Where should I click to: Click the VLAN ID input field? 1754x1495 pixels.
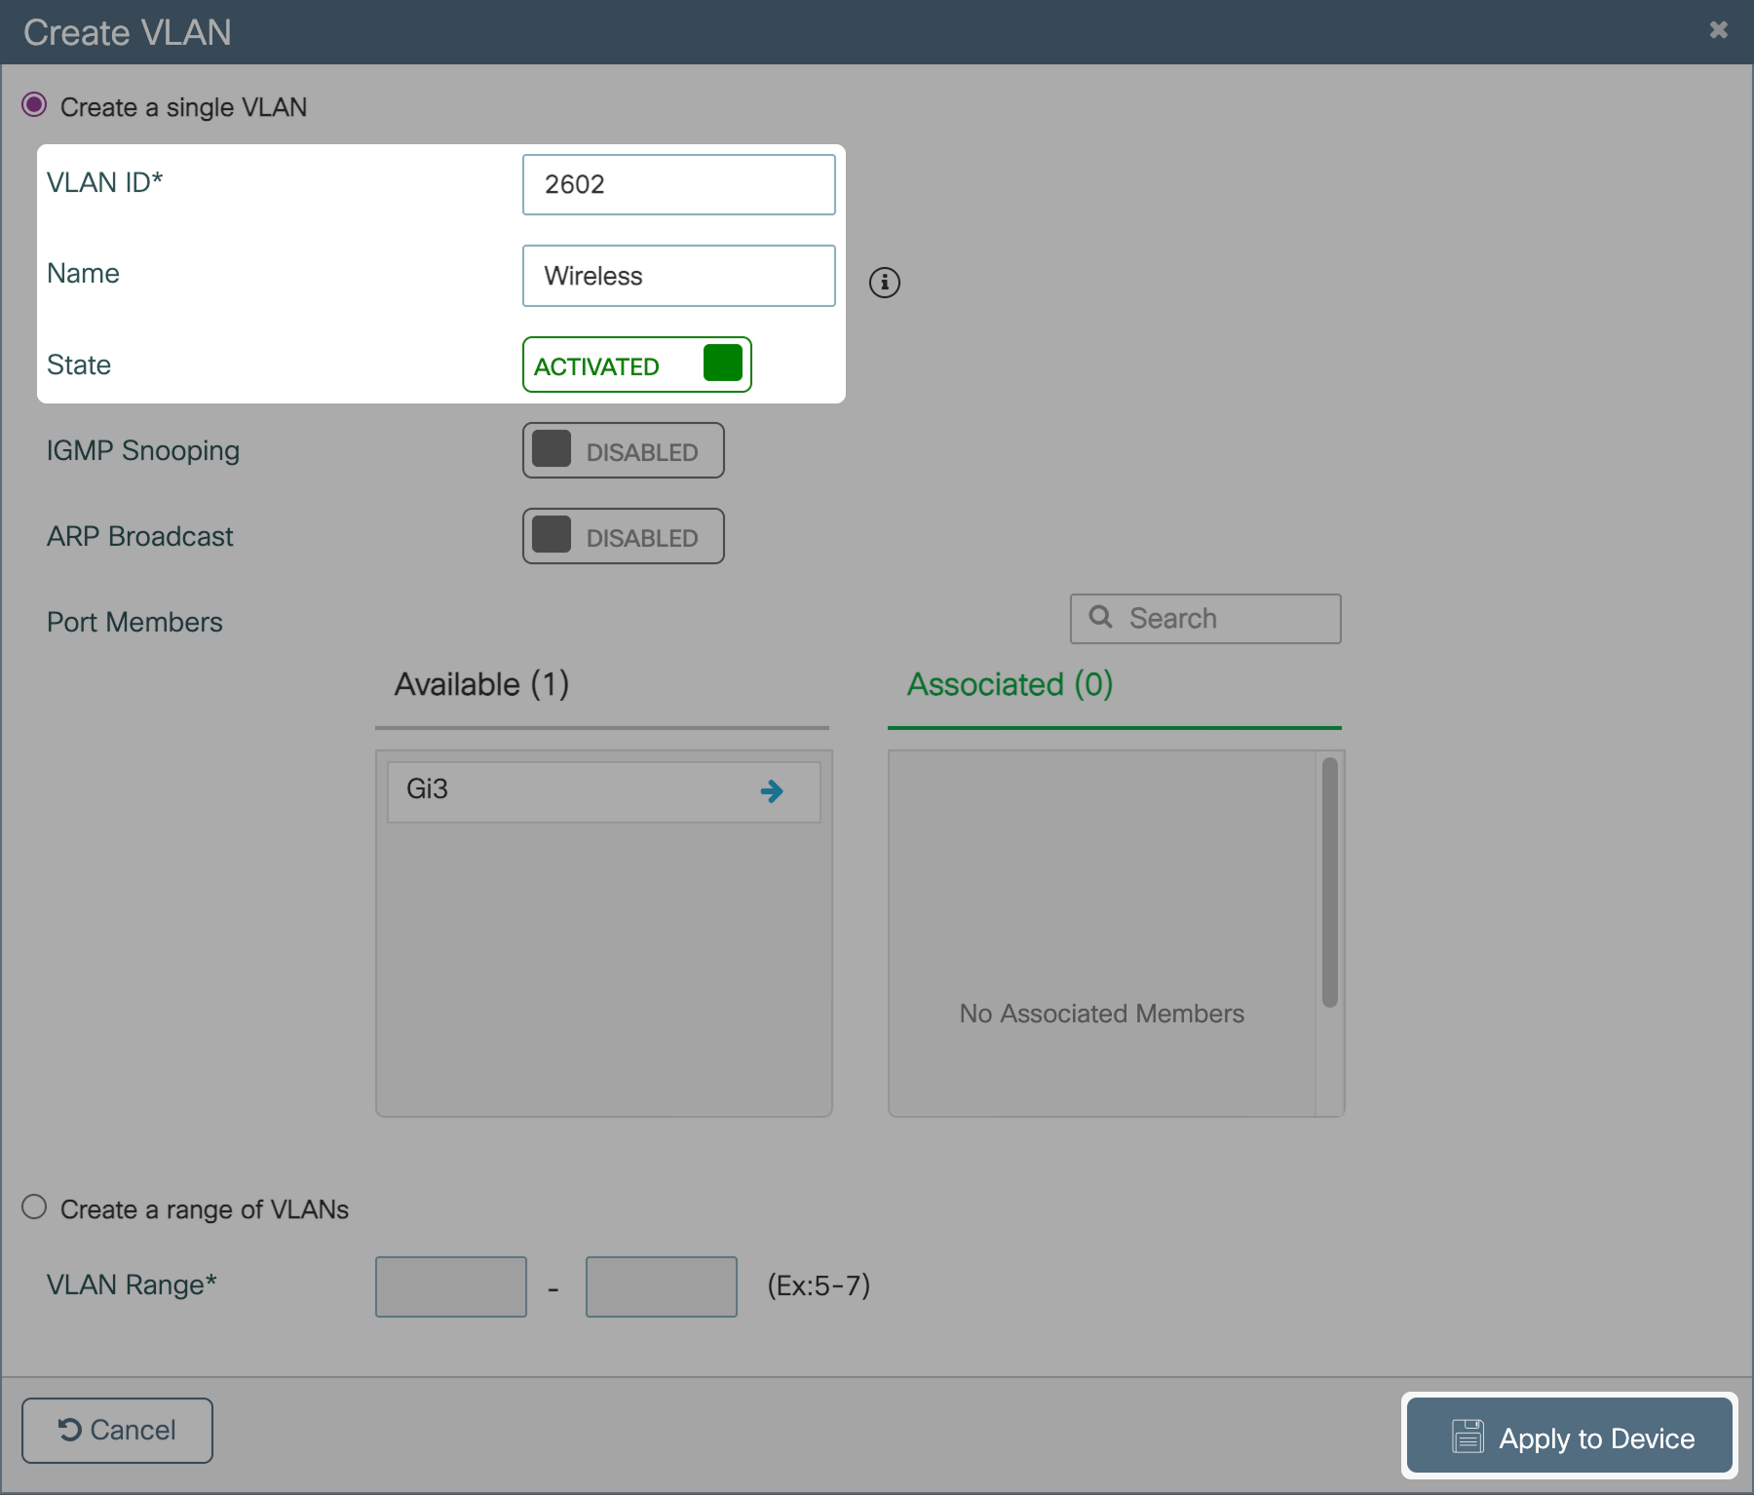[678, 185]
